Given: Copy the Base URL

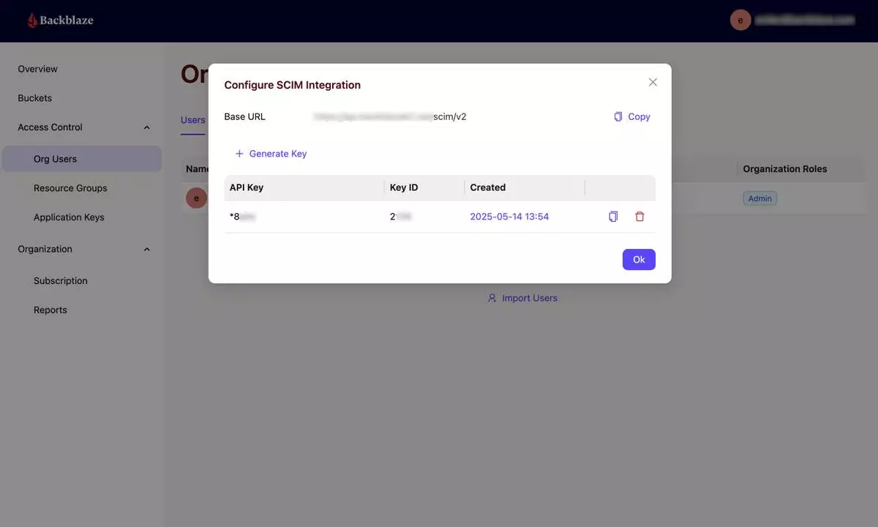Looking at the screenshot, I should pos(632,116).
